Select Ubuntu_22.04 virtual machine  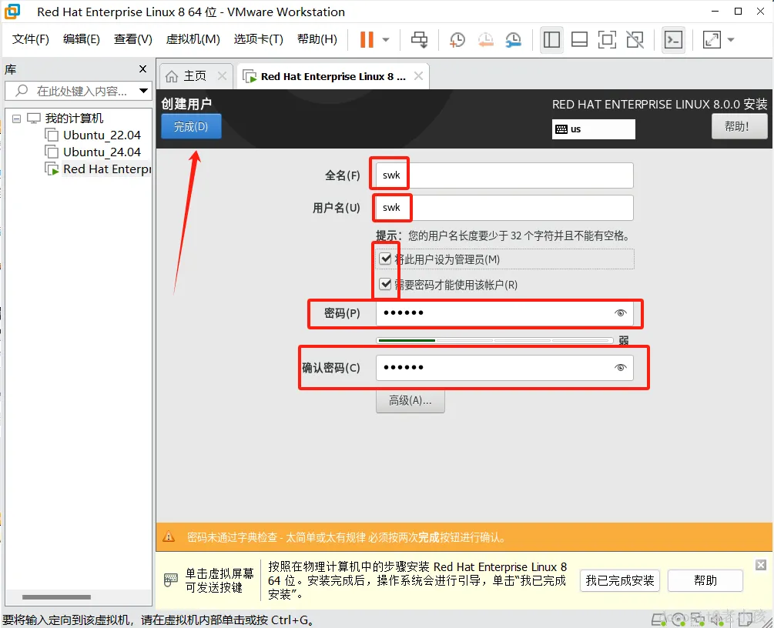point(102,135)
